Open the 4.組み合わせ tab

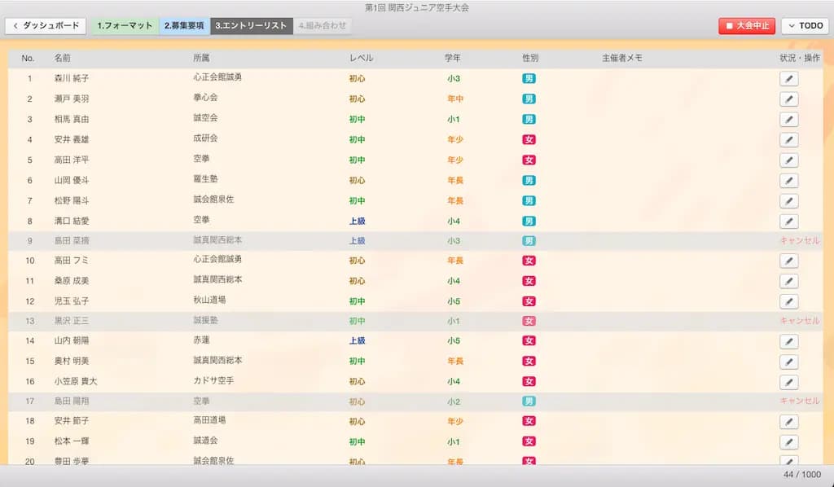point(322,25)
